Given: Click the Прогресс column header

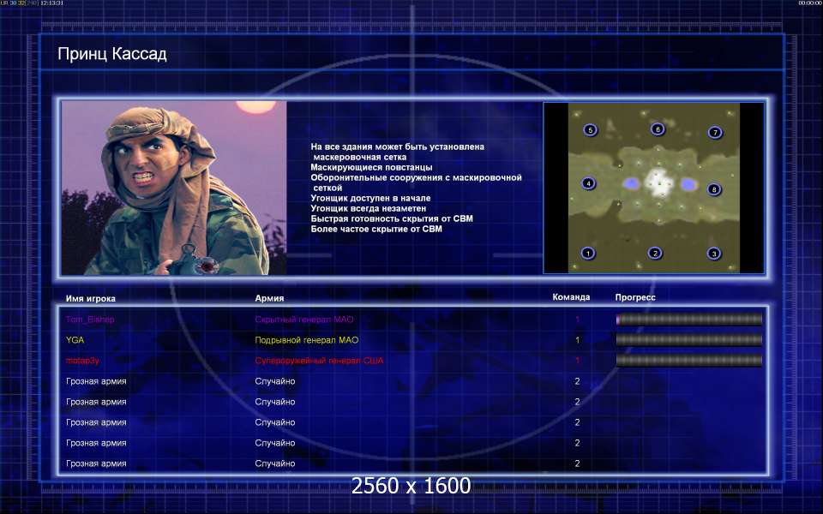Looking at the screenshot, I should [635, 297].
